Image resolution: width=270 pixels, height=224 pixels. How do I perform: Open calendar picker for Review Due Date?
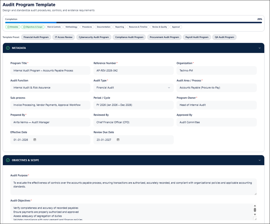tap(118, 140)
